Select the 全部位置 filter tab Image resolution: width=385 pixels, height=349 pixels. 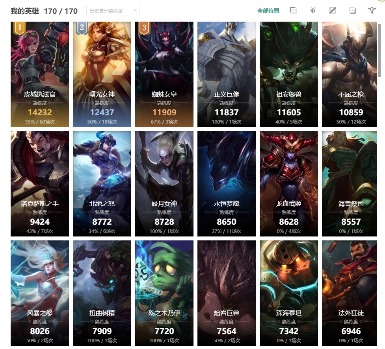pos(268,11)
